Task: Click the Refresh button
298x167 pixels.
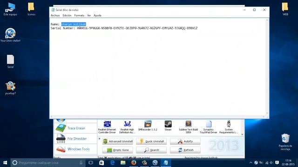Action: 185,150
